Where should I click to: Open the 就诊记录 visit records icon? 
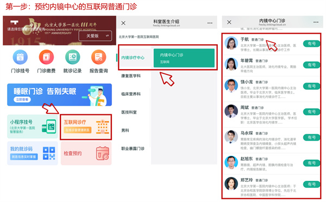(x=73, y=57)
